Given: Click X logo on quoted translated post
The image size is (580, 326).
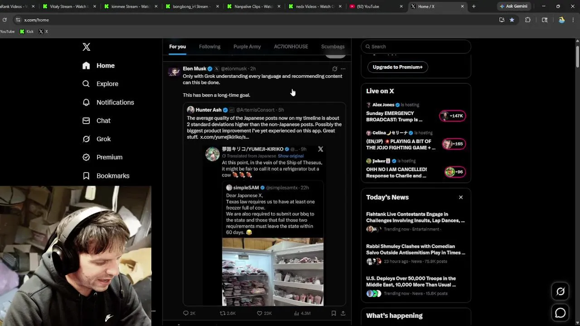Looking at the screenshot, I should pyautogui.click(x=320, y=149).
